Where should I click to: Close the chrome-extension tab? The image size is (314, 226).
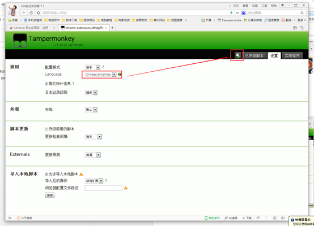pos(106,28)
